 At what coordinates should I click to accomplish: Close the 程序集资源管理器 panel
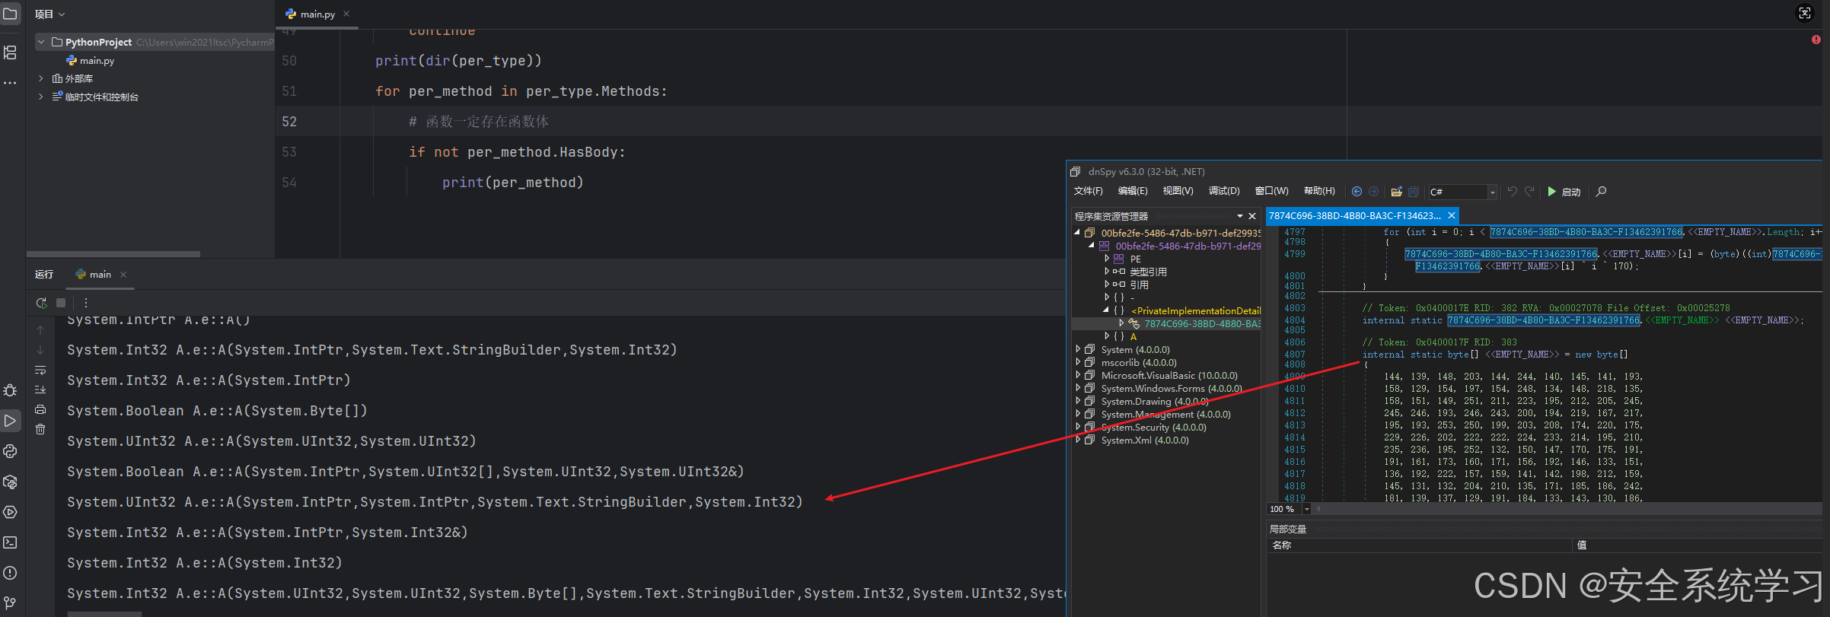pyautogui.click(x=1252, y=217)
